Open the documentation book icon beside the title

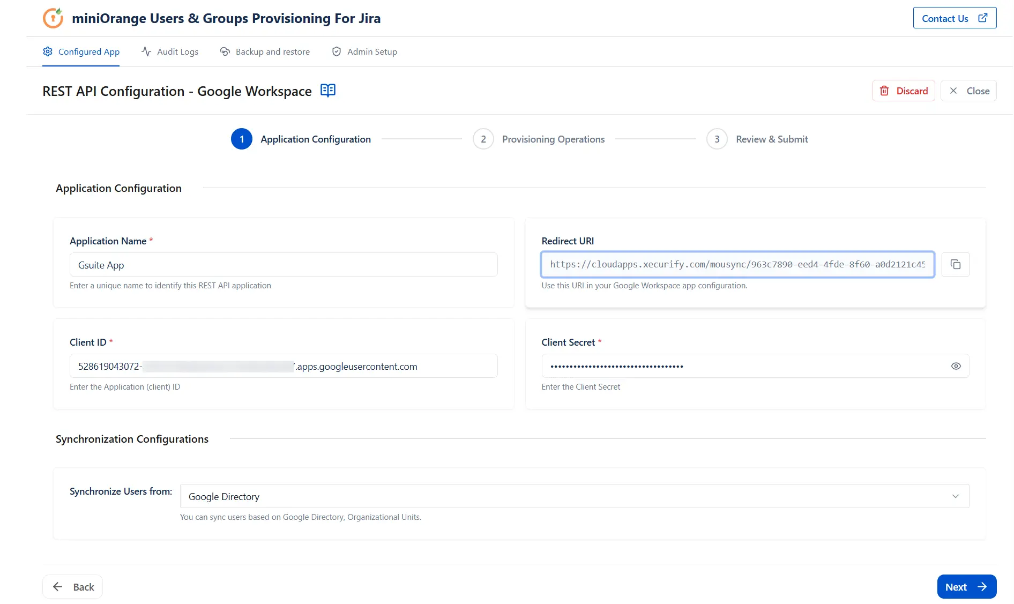click(x=328, y=90)
